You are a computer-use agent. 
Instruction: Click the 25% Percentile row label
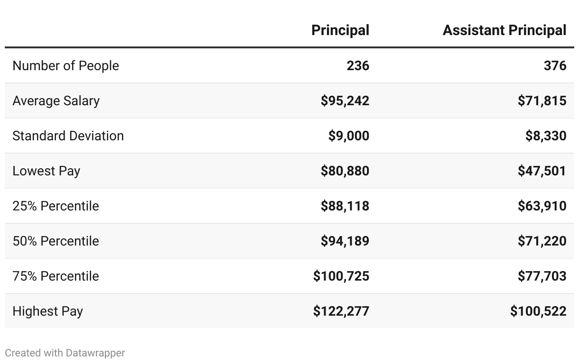point(56,206)
